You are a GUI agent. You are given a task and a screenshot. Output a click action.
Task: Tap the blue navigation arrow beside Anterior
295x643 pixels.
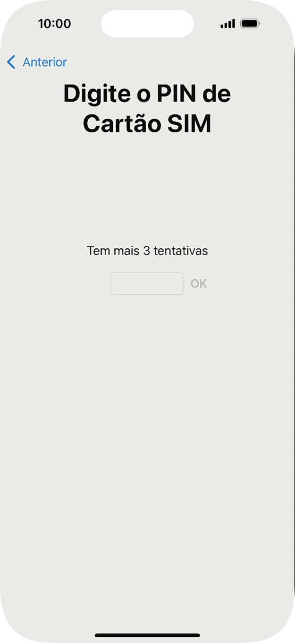11,62
